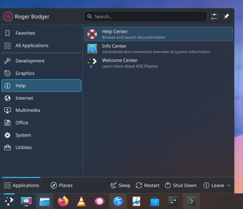This screenshot has height=209, width=243.
Task: Open launcher configuration sliders icon
Action: pyautogui.click(x=214, y=16)
